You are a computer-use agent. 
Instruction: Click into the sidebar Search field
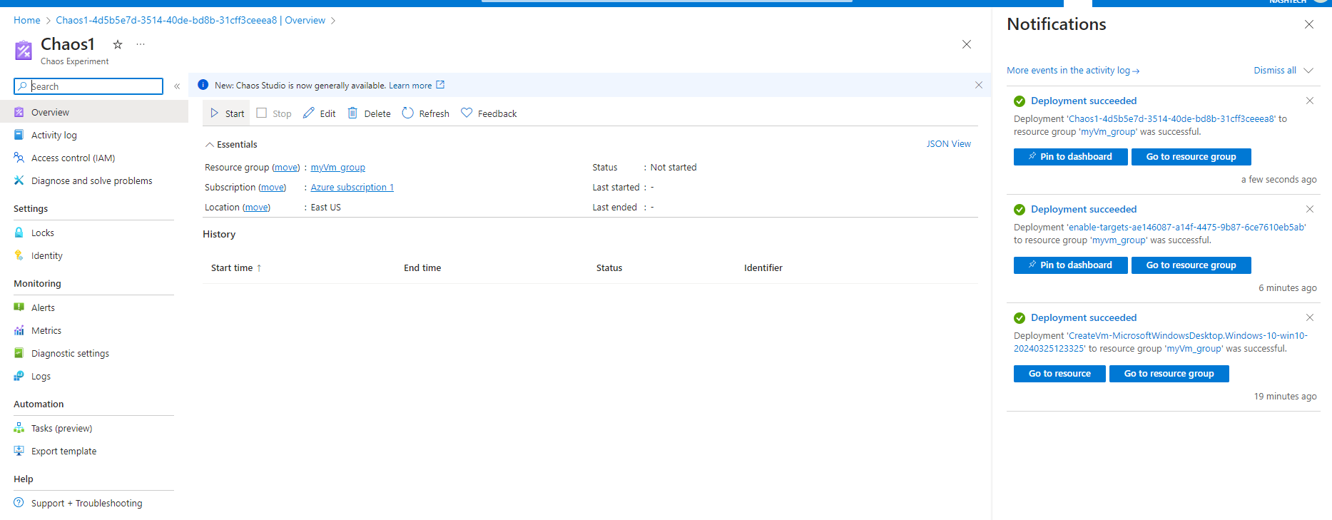[x=94, y=86]
